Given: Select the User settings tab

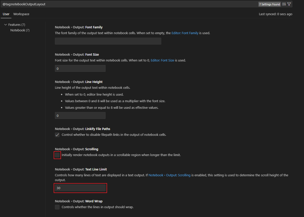Looking at the screenshot, I should [x=6, y=14].
